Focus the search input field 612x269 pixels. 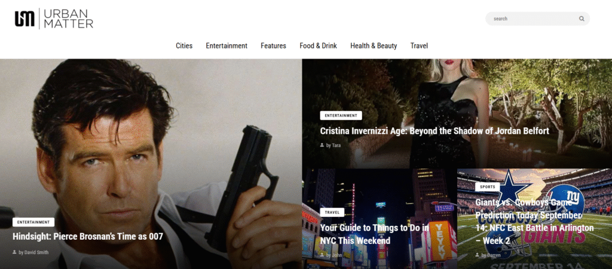(537, 19)
